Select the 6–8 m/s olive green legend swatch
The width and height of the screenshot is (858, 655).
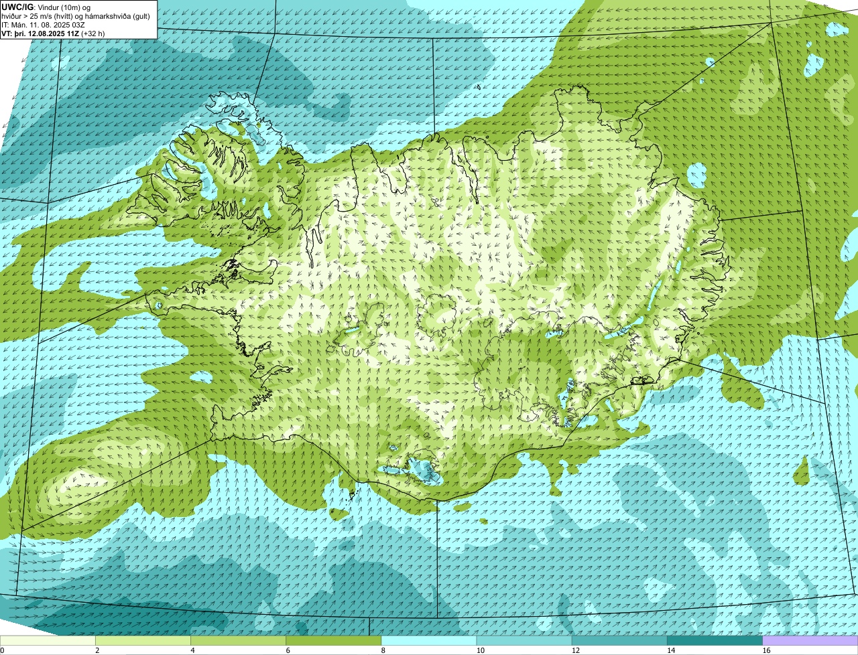[334, 640]
